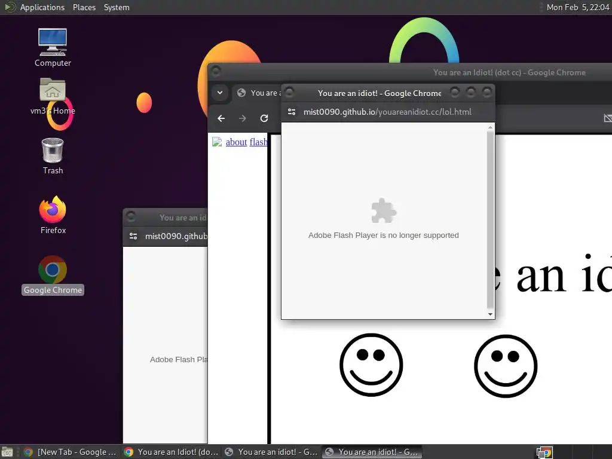
Task: Click mist0090.github address in back-left popup
Action: click(x=176, y=236)
